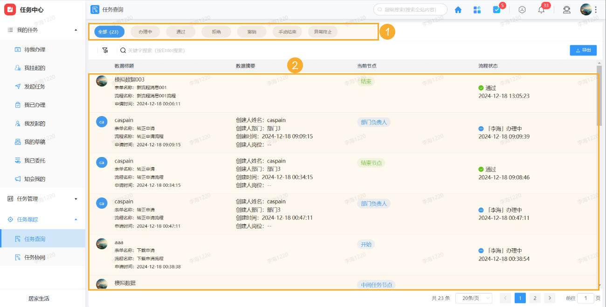Open the home page icon
The width and height of the screenshot is (606, 307).
tap(458, 9)
